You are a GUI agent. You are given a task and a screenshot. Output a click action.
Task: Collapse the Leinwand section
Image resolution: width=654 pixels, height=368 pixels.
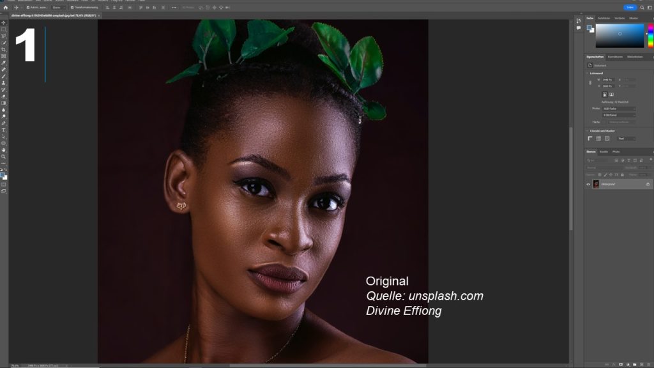tap(588, 73)
